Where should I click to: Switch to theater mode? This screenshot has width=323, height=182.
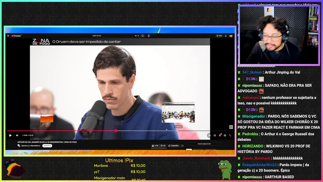pos(225,135)
